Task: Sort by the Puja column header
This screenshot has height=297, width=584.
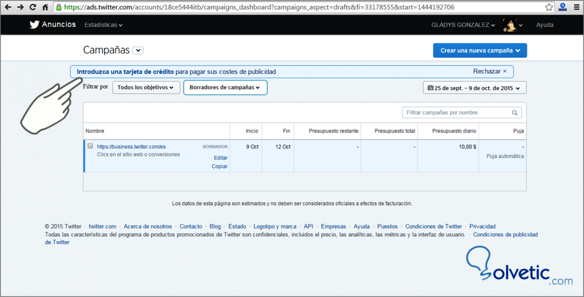Action: click(x=519, y=131)
